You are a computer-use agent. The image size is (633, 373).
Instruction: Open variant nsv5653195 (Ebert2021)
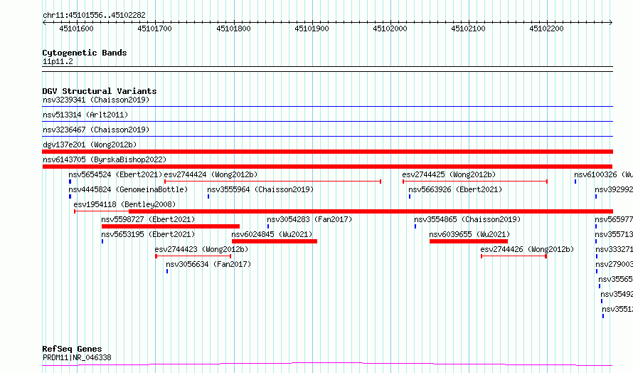[148, 234]
